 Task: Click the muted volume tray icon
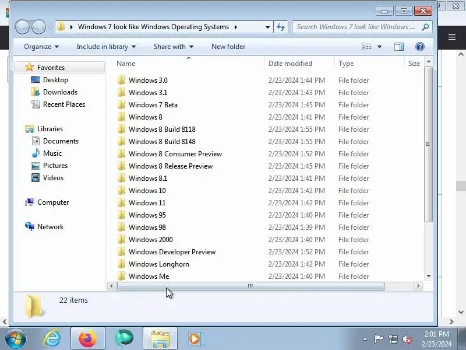(407, 339)
